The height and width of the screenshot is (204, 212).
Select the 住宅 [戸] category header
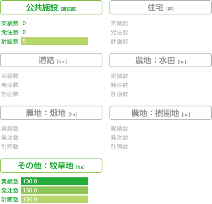point(160,7)
